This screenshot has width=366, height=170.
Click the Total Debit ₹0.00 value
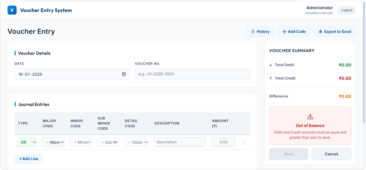click(x=345, y=65)
